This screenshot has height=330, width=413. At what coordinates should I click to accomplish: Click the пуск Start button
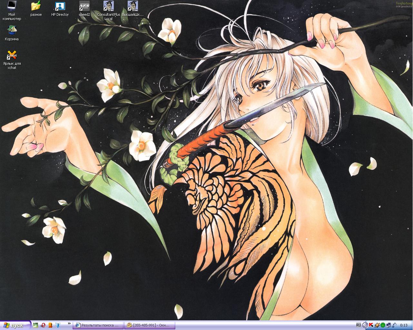click(15, 325)
